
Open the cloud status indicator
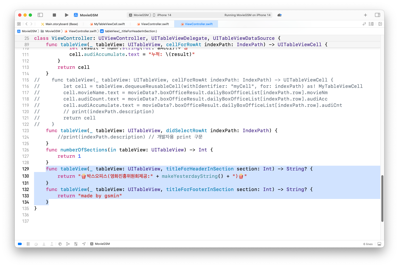point(279,15)
